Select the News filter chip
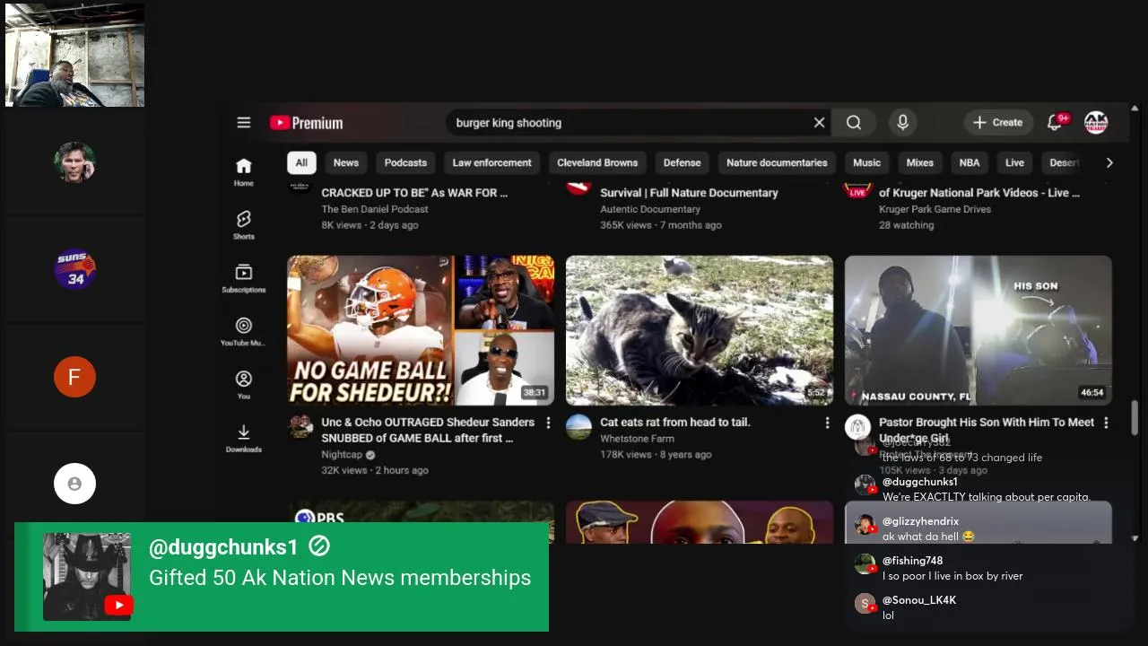Screen dimensions: 1148x646 pyautogui.click(x=346, y=162)
